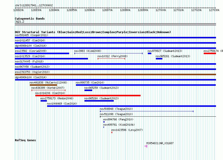Screen dimensions: 223x160
Task: Click the red esv2759174 loss bar
Action: 210,53
